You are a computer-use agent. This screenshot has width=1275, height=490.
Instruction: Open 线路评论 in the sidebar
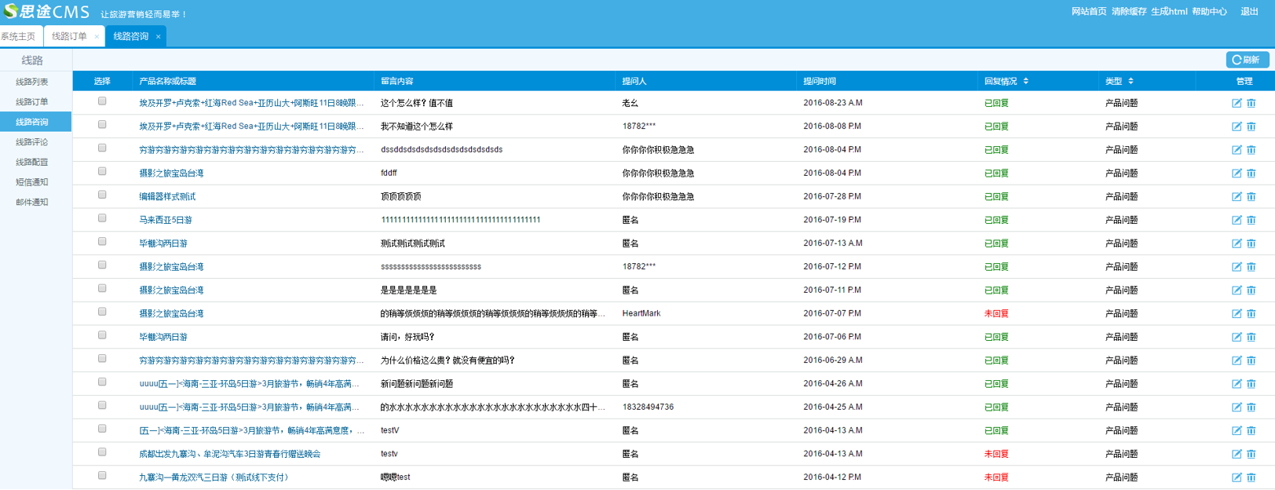coord(32,142)
